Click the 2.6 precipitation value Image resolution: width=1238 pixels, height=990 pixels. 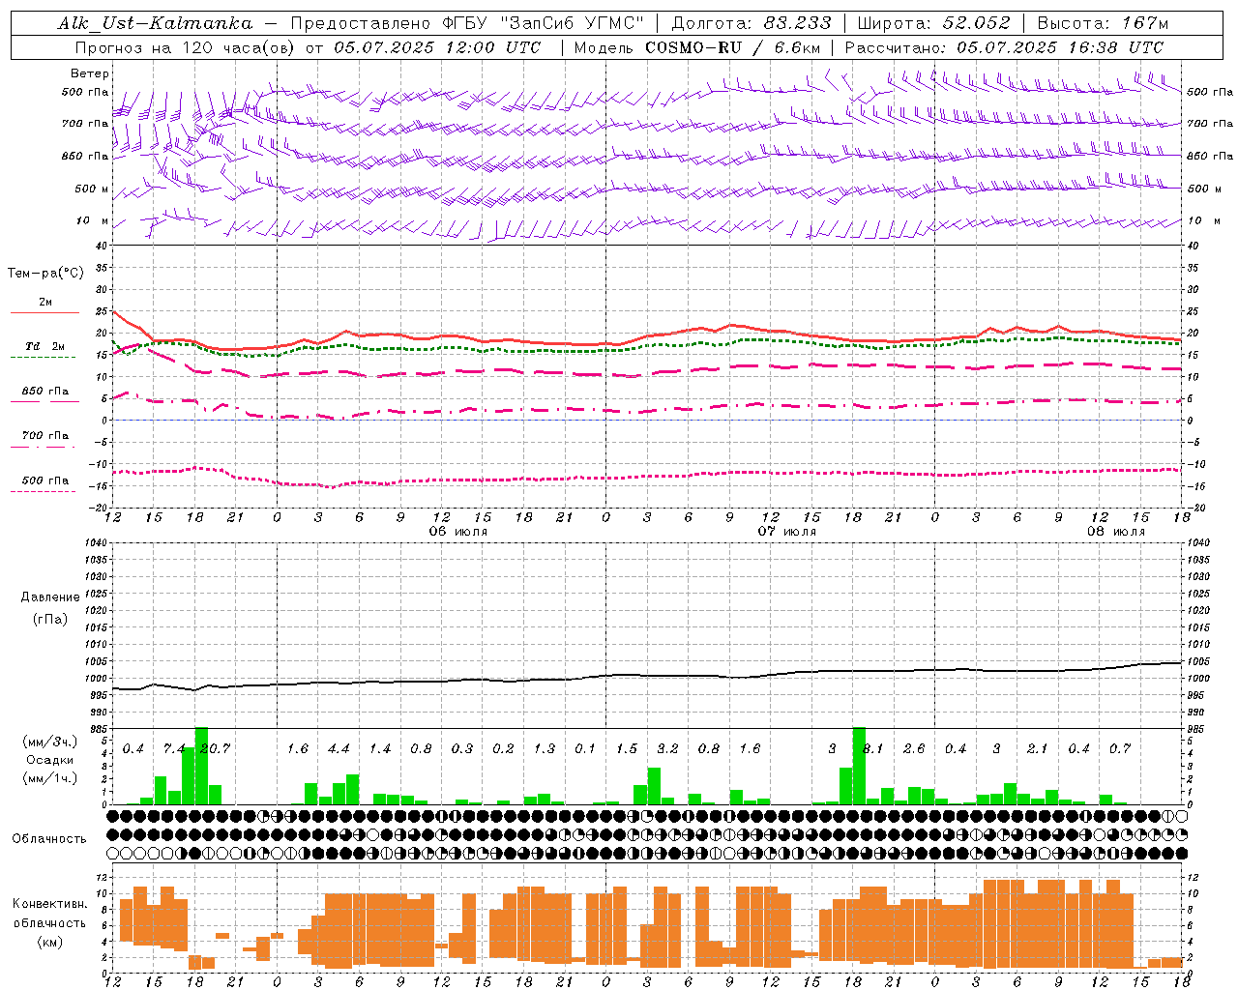[914, 749]
